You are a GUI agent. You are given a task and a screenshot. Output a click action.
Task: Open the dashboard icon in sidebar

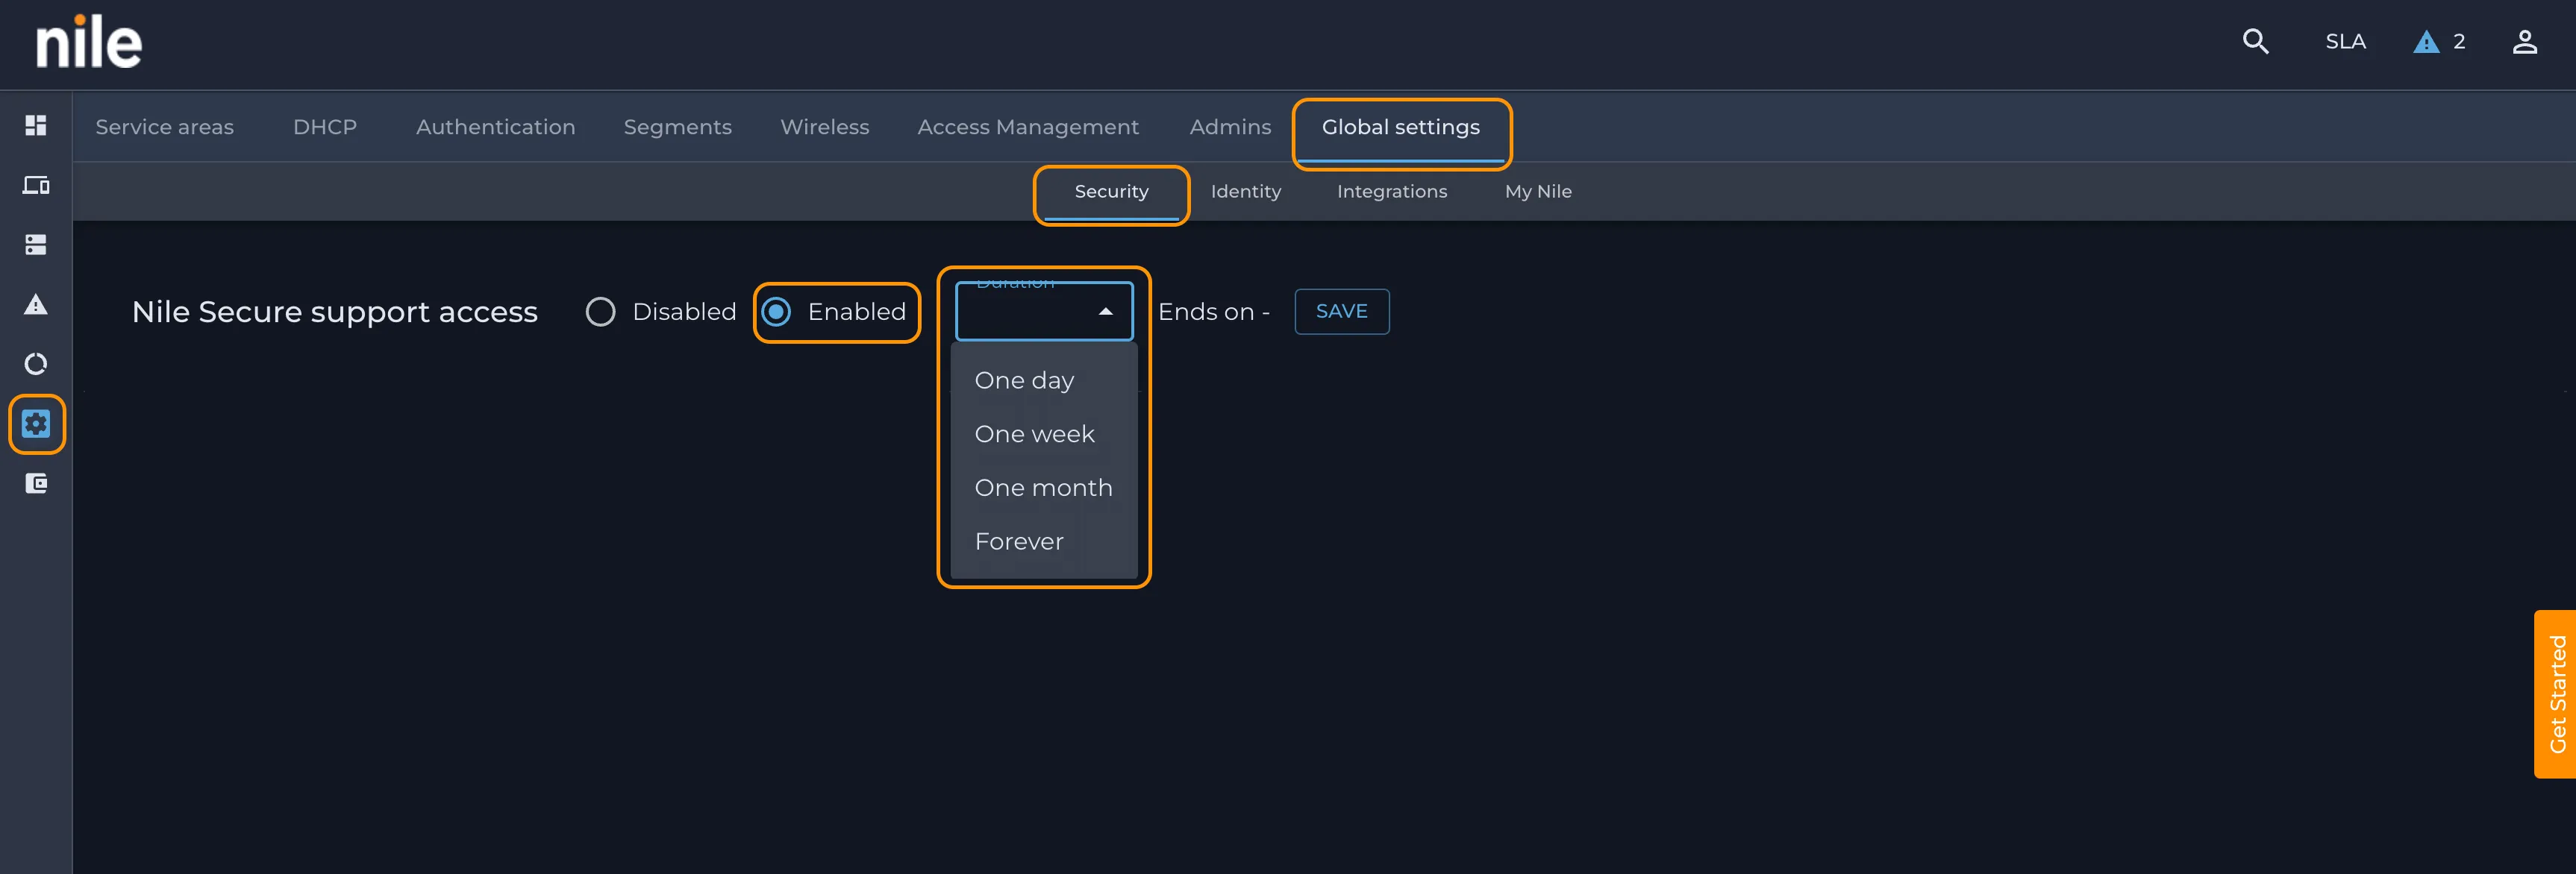(x=36, y=125)
